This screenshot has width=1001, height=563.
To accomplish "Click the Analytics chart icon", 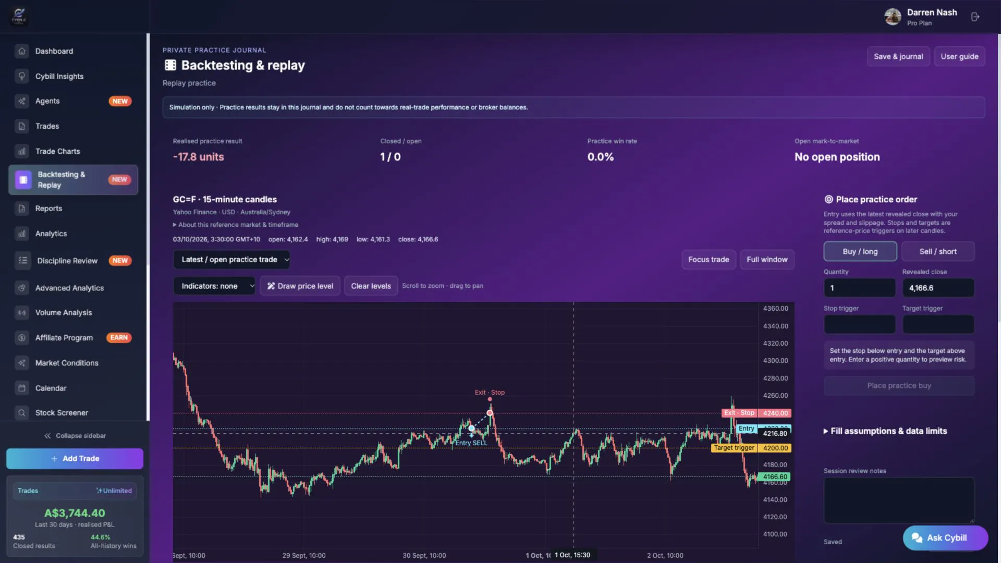I will [22, 234].
